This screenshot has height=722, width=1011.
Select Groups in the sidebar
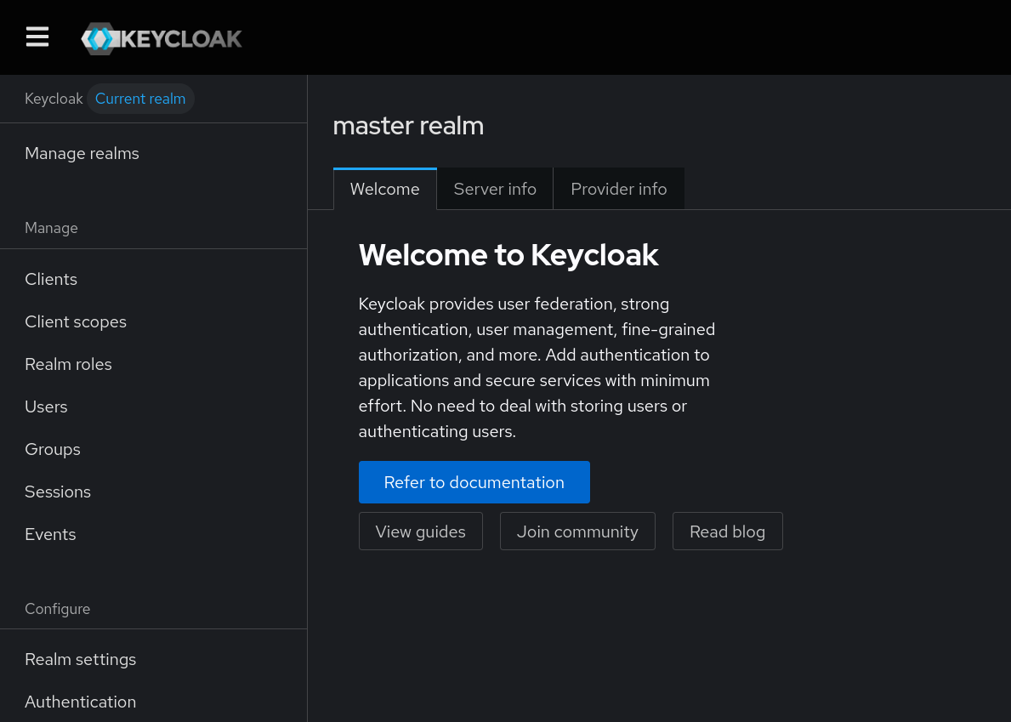click(52, 449)
